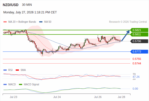Click the MACD Signal legend swatch
Image resolution: width=149 pixels, height=101 pixels.
pyautogui.click(x=20, y=85)
